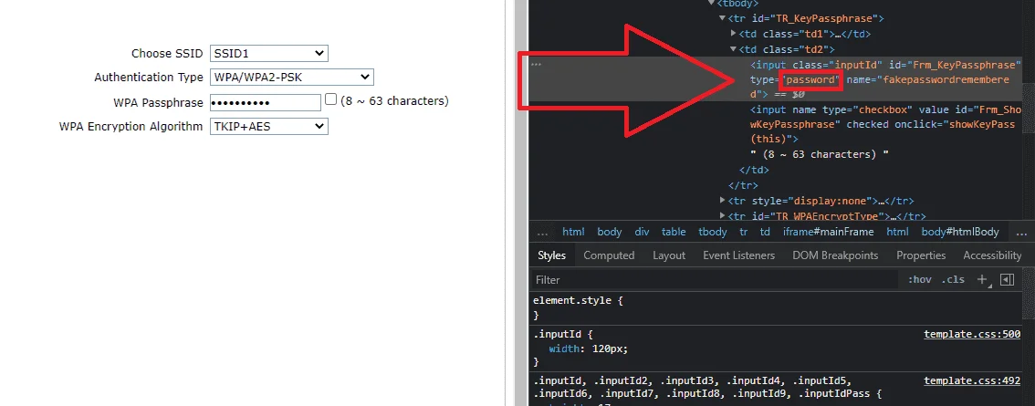Select tbody in the DOM breadcrumb
Viewport: 1035px width, 406px height.
tap(712, 233)
